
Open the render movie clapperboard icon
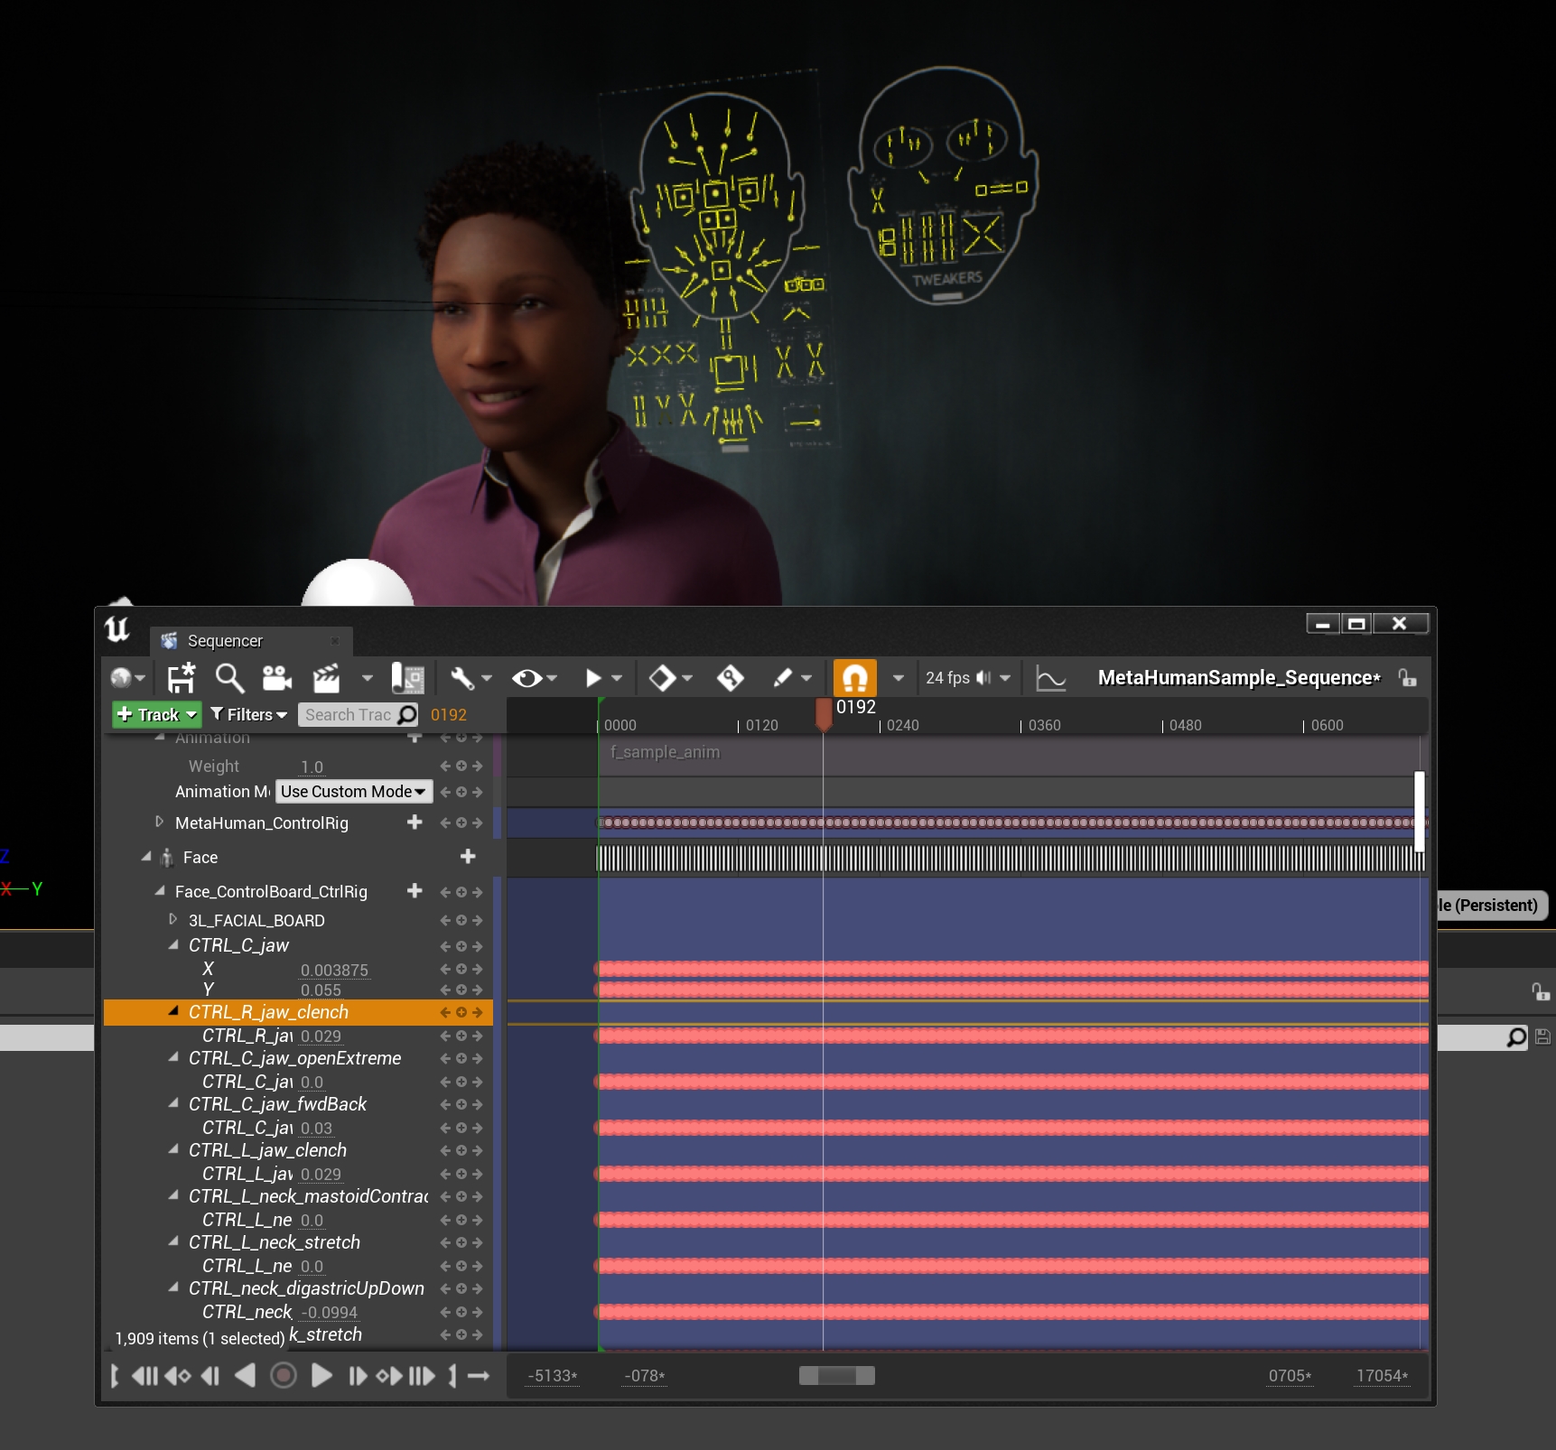327,677
